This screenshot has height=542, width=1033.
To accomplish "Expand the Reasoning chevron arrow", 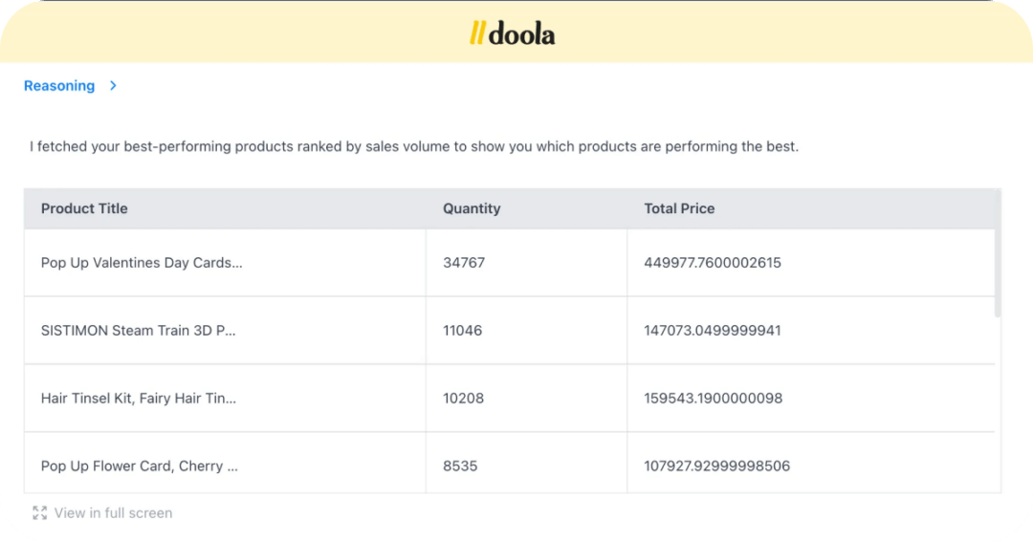I will (113, 86).
